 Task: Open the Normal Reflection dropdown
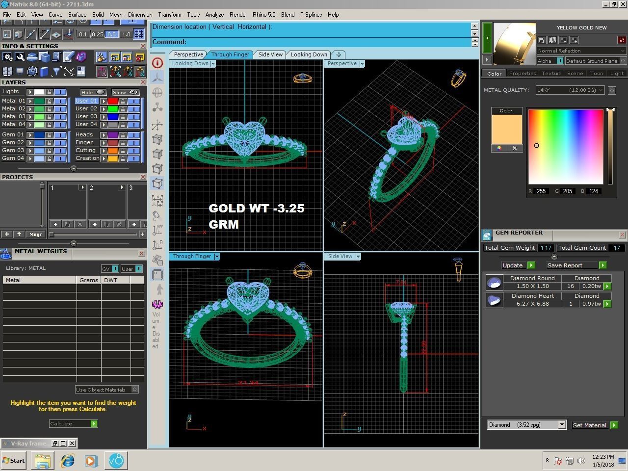coord(581,51)
